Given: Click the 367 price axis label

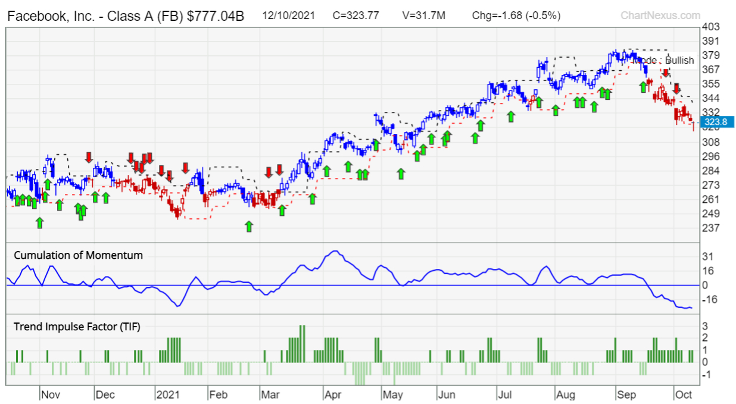Looking at the screenshot, I should 712,70.
